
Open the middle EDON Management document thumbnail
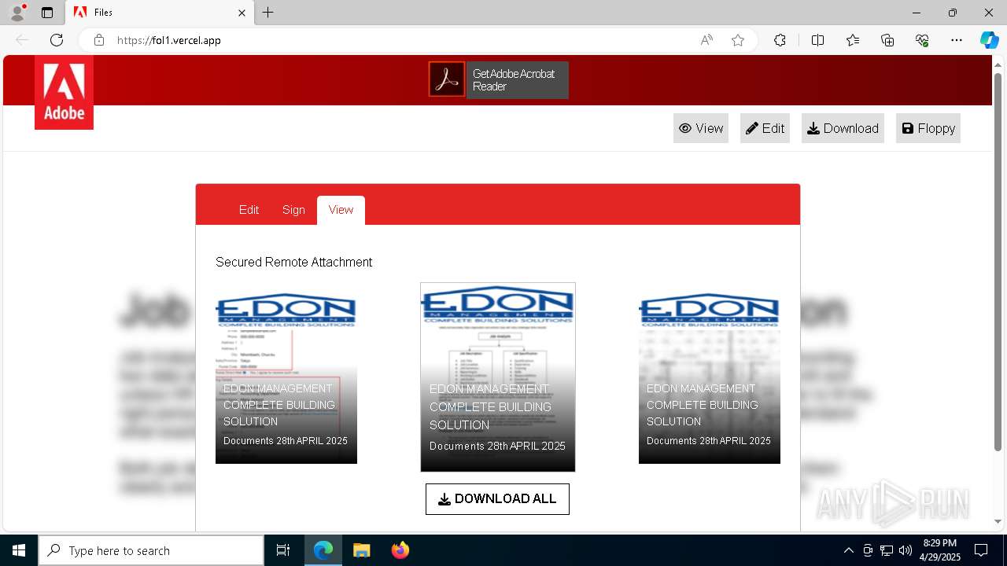pos(498,377)
